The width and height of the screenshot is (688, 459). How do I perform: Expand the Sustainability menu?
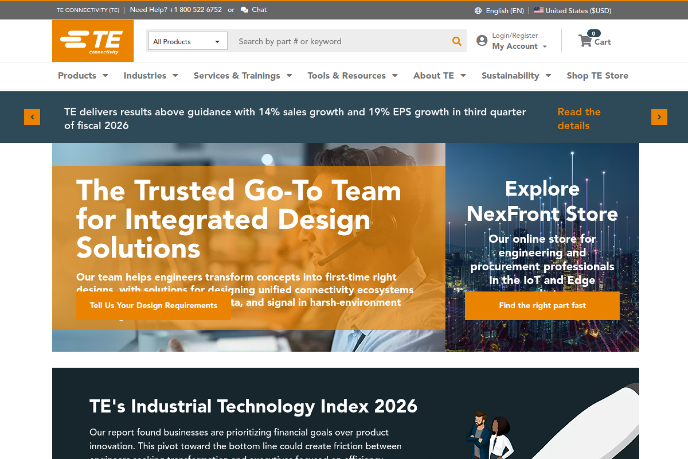click(516, 76)
